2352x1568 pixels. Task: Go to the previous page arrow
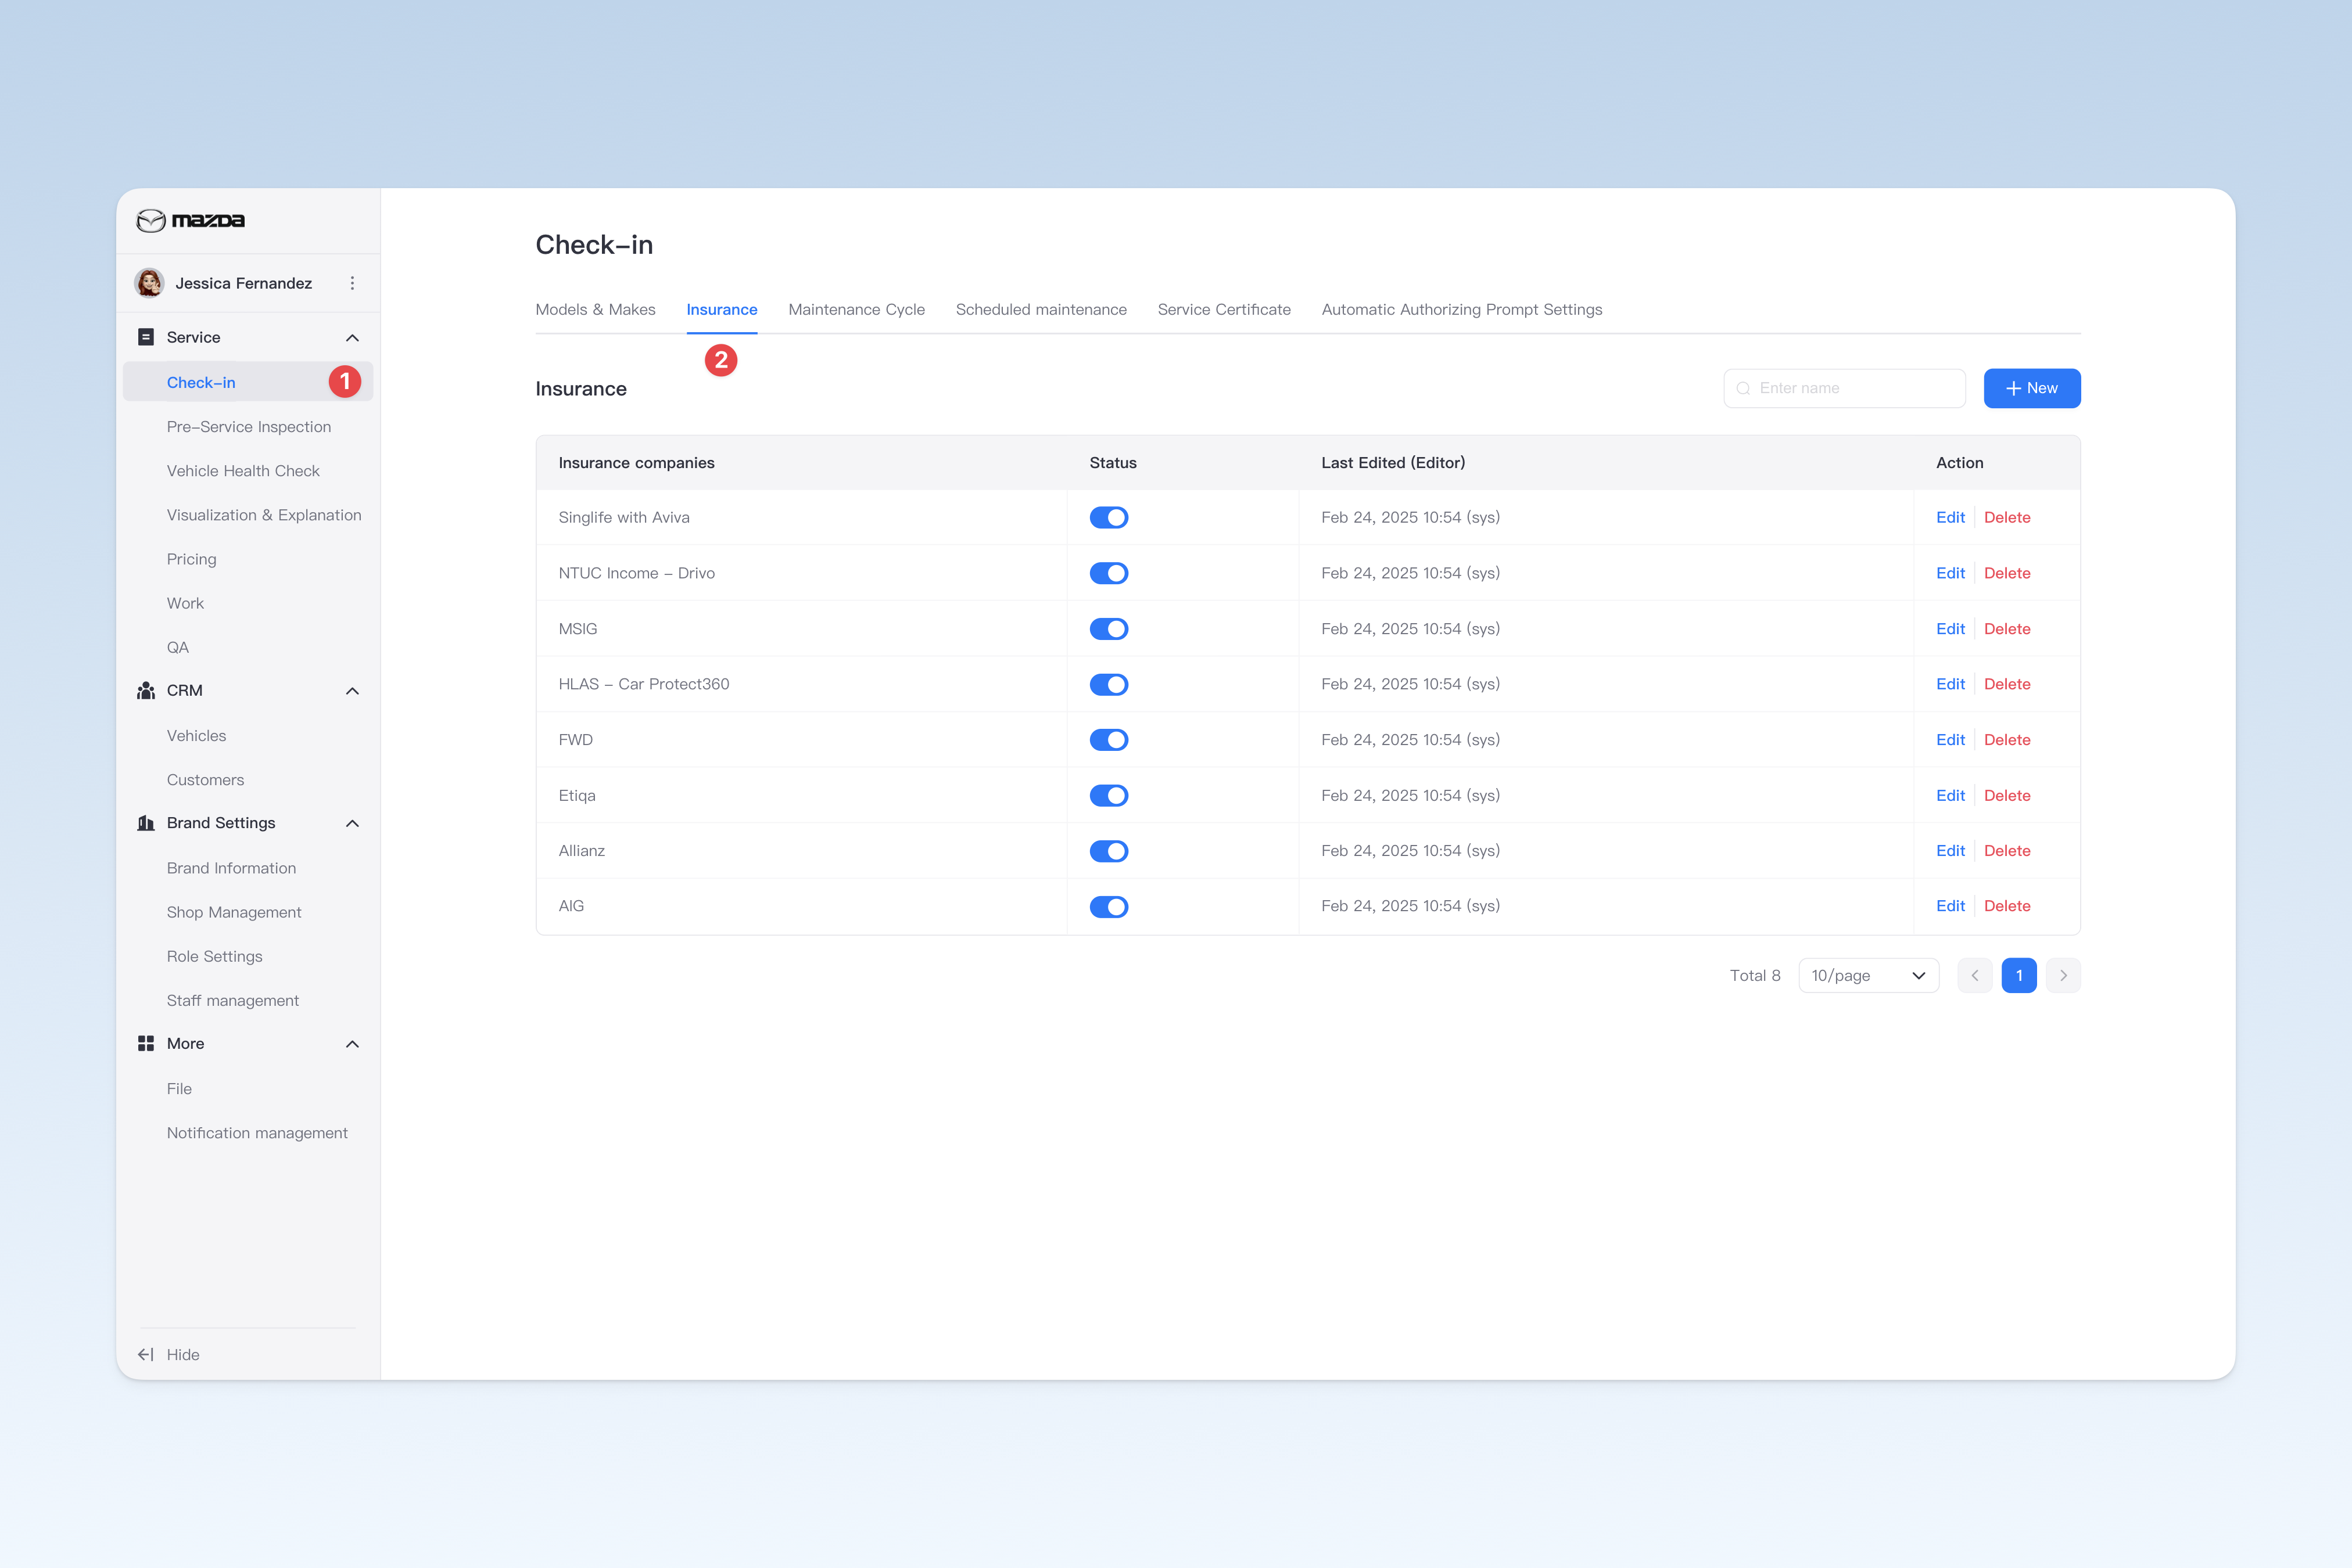pyautogui.click(x=1975, y=976)
